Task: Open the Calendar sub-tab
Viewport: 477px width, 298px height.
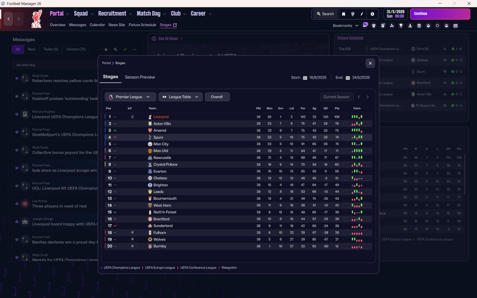Action: pos(97,25)
